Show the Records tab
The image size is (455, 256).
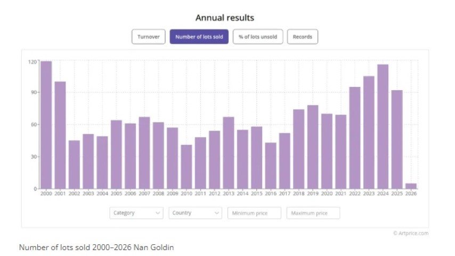303,37
